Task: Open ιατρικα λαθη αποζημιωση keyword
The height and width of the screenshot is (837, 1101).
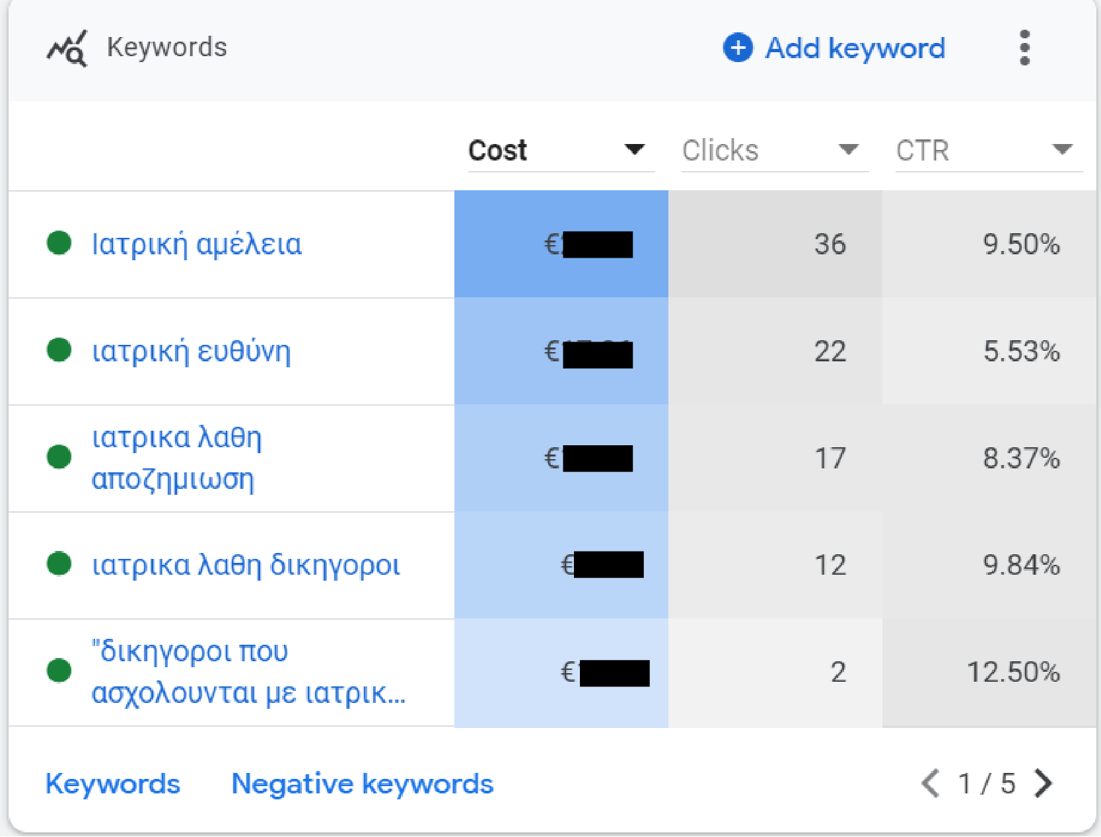Action: pos(176,458)
